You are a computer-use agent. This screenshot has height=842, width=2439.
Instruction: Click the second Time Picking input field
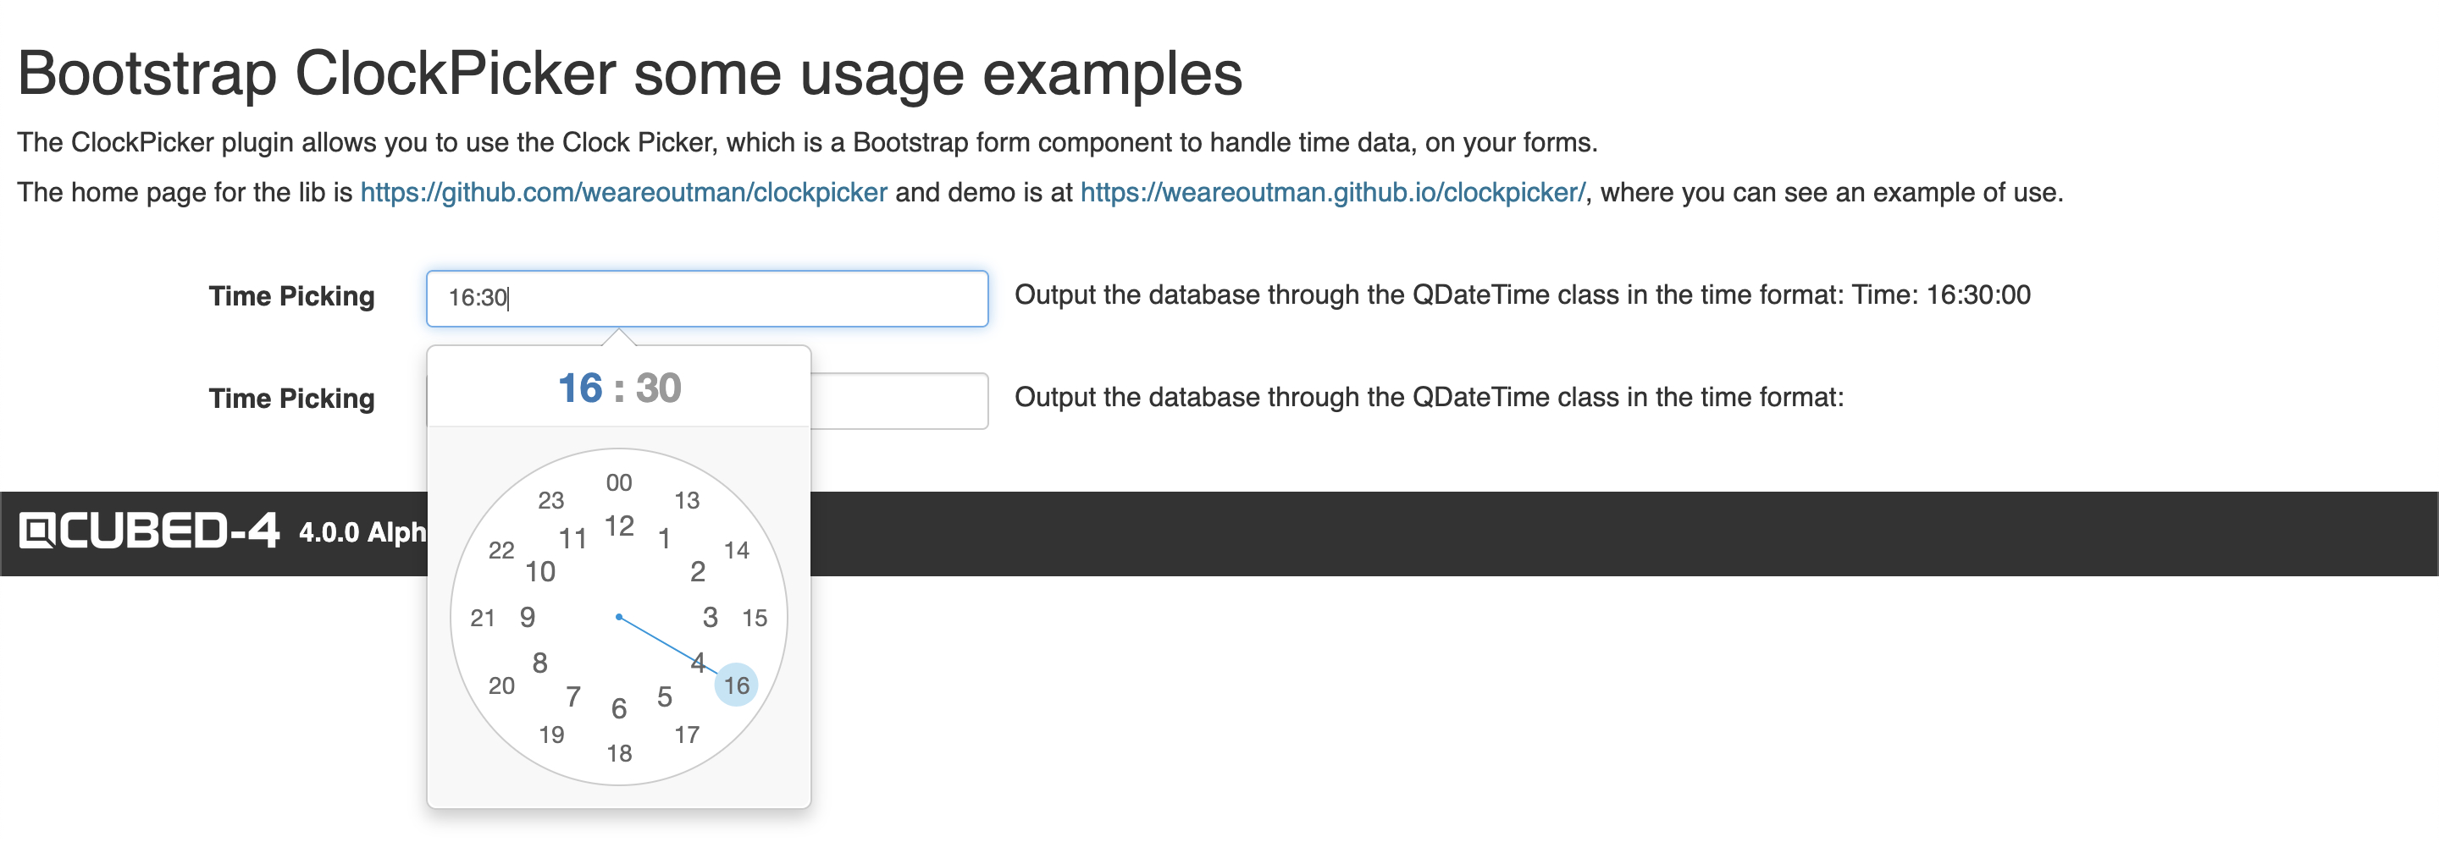898,401
